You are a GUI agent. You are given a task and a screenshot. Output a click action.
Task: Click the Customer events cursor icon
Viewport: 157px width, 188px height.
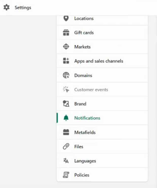point(66,90)
